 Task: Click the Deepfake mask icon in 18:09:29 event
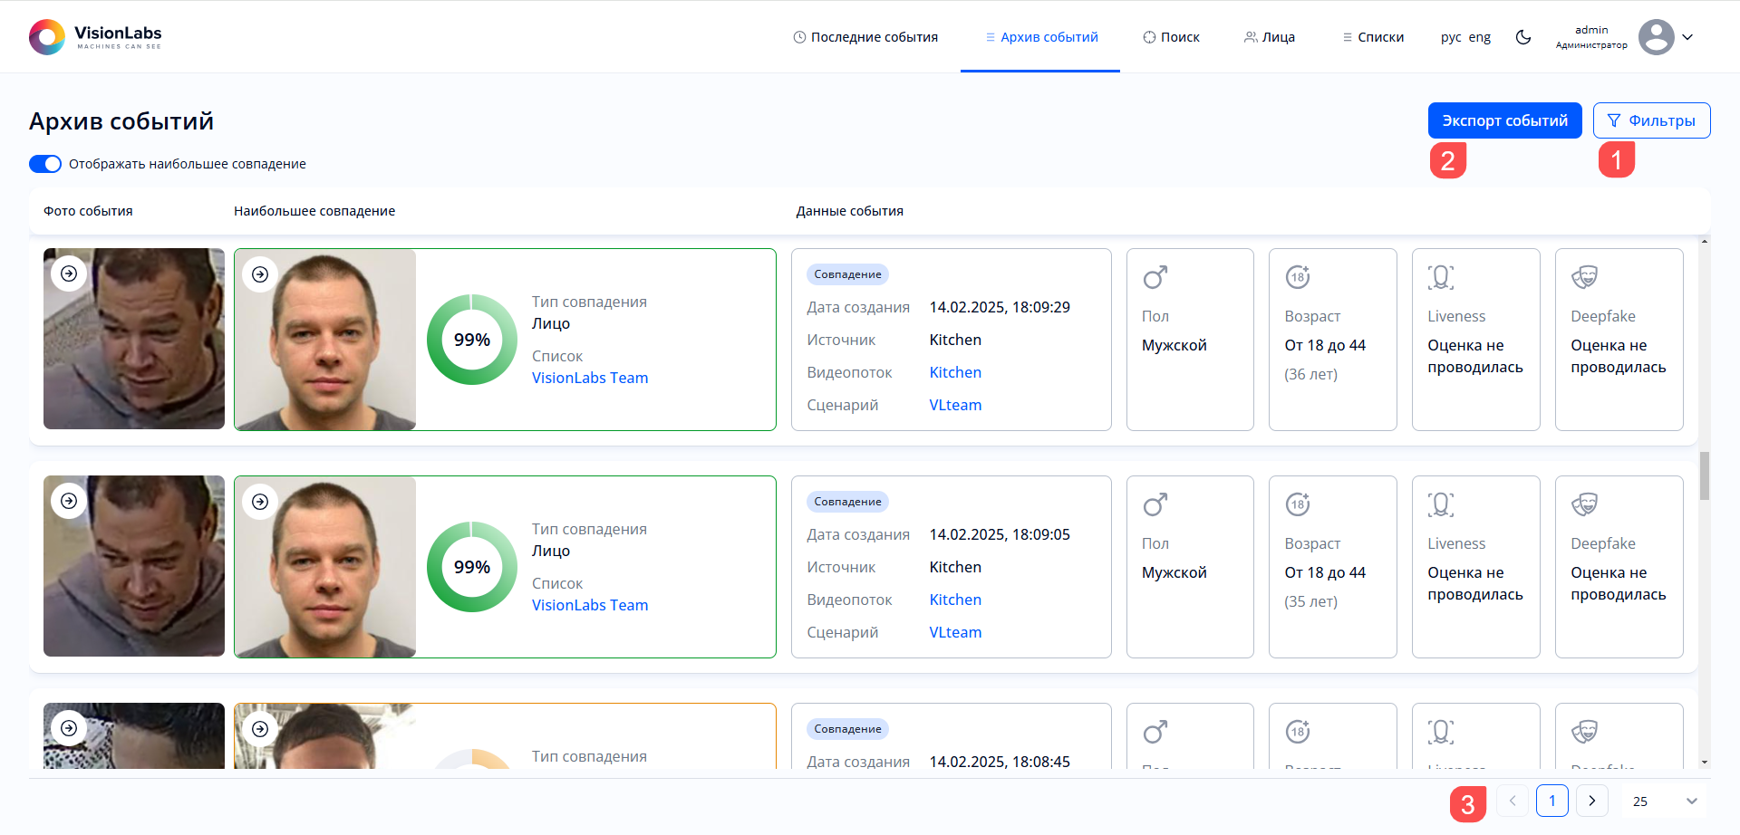(1584, 277)
